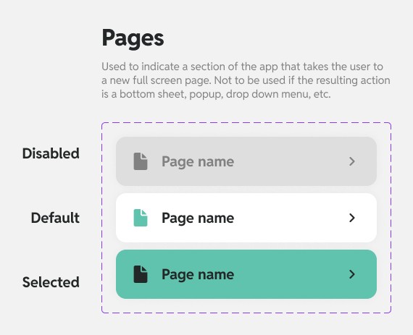
Task: Click the 'Pages' heading
Action: (133, 38)
